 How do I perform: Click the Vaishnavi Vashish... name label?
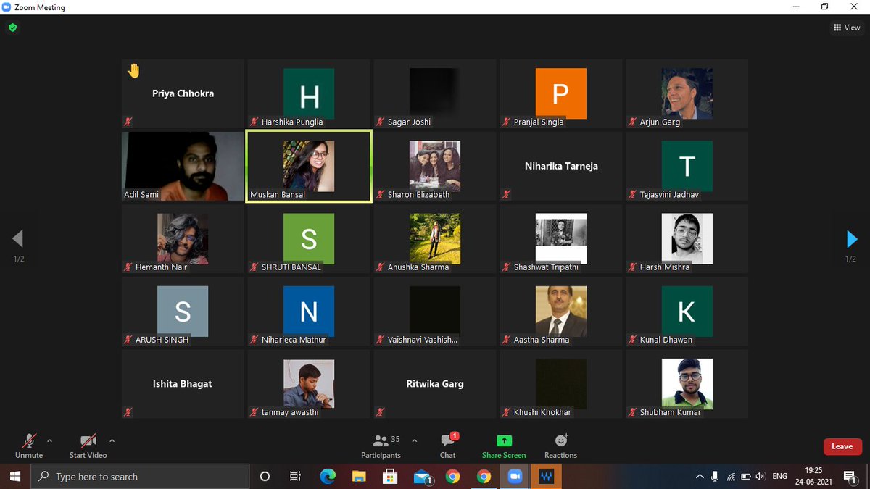coord(423,339)
